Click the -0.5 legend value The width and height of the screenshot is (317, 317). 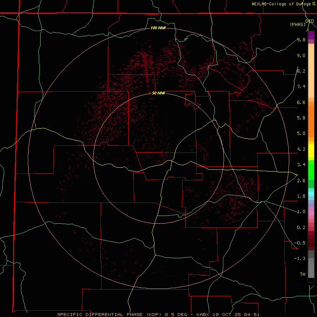[x=300, y=243]
